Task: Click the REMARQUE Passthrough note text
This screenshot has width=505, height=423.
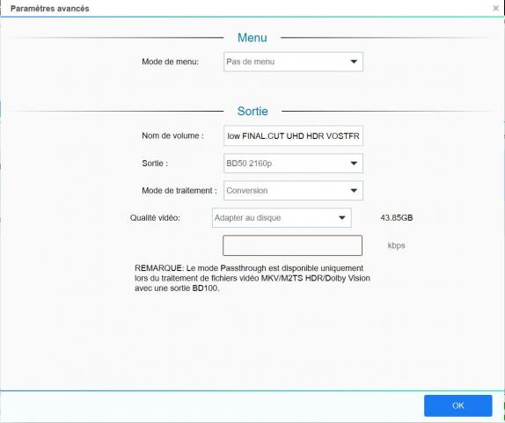Action: click(252, 278)
